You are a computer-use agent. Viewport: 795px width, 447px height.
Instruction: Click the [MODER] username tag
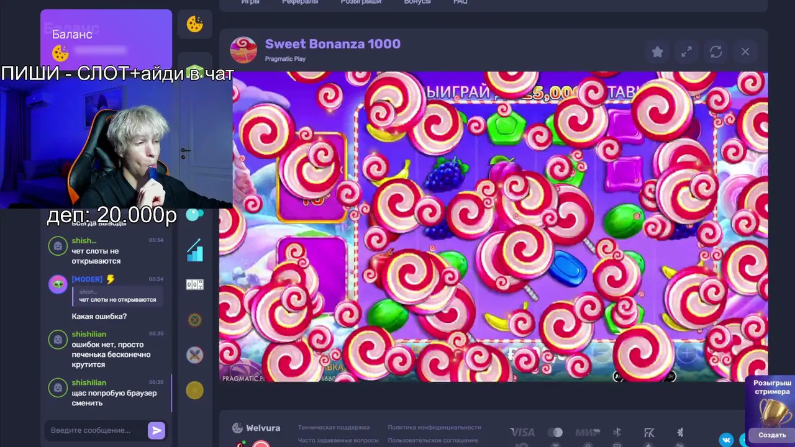tap(87, 279)
